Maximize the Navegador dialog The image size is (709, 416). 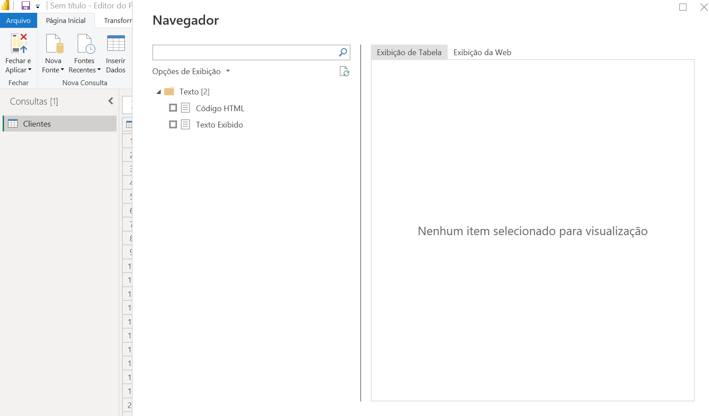point(683,7)
